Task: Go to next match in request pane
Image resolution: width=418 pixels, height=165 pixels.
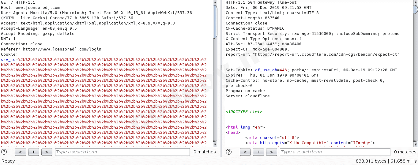Action: [x=47, y=152]
